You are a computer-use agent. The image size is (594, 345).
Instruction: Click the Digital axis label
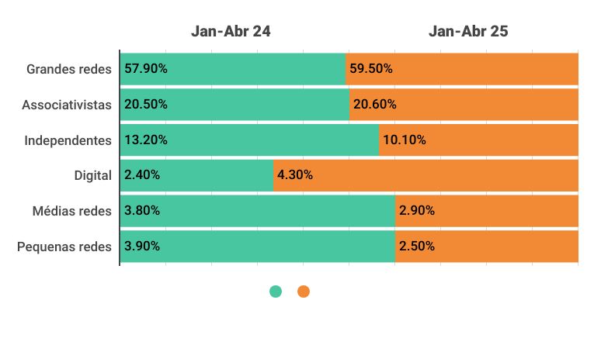92,175
